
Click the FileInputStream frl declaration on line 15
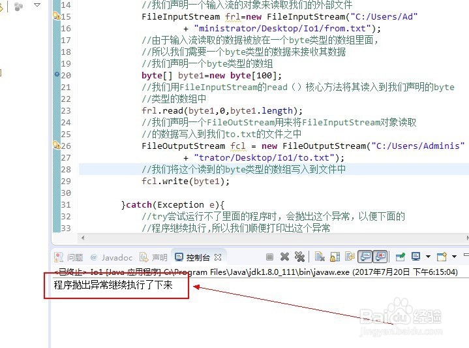point(279,17)
